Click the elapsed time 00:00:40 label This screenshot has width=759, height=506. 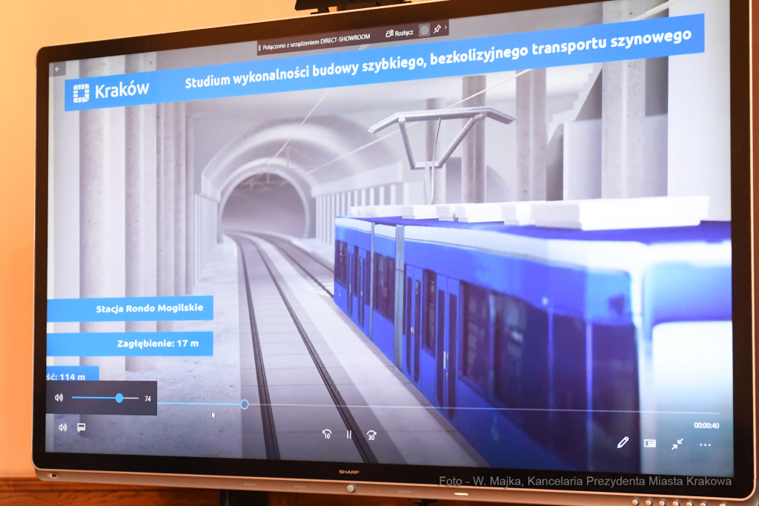click(x=706, y=425)
